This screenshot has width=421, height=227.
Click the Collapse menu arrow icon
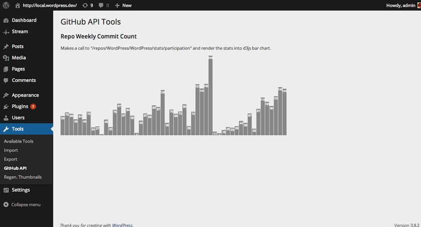pos(6,205)
